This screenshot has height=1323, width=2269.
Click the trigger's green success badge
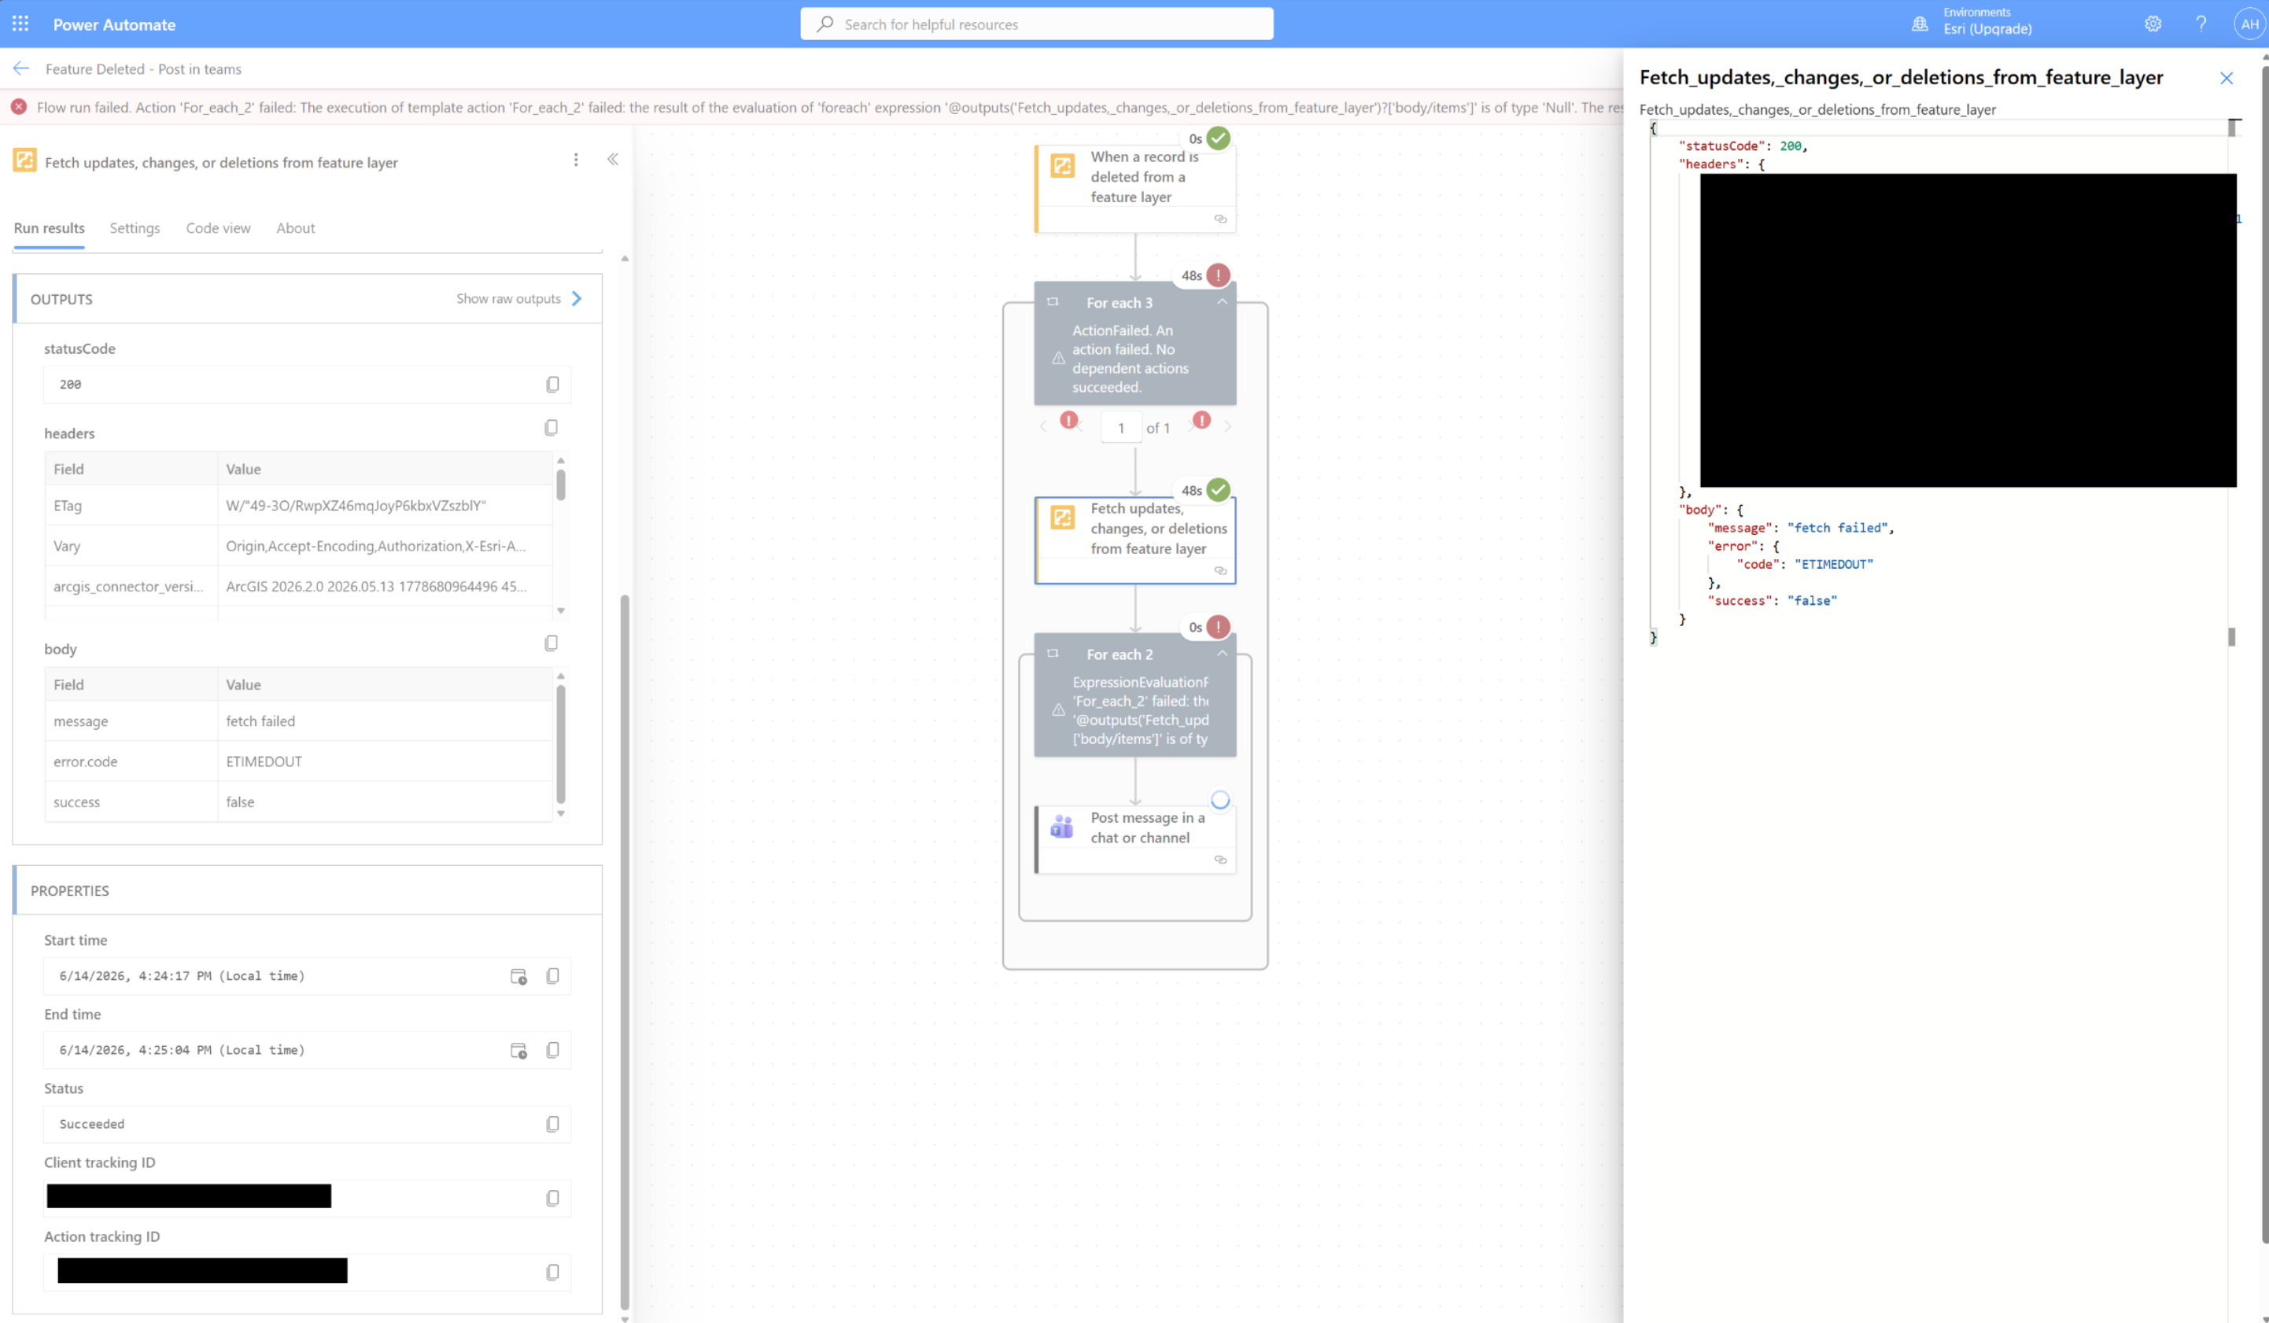pos(1218,138)
